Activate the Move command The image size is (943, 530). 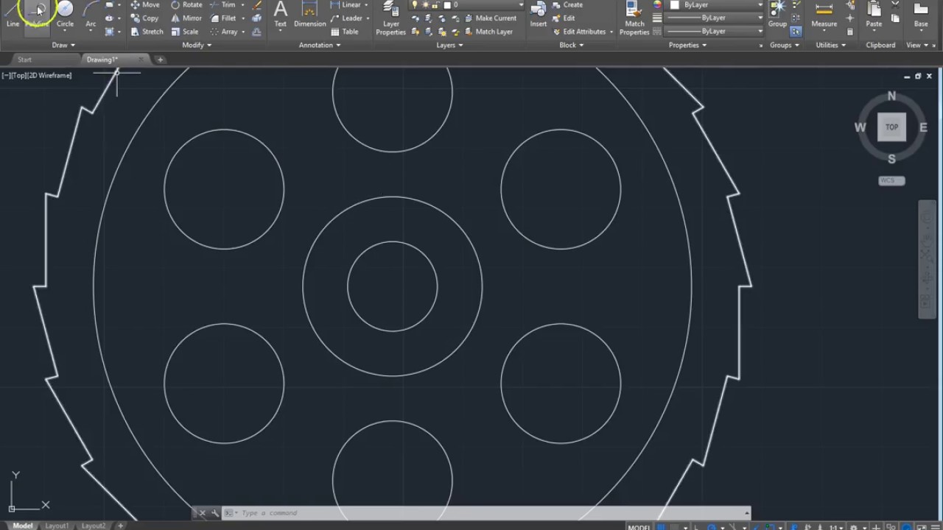tap(145, 4)
